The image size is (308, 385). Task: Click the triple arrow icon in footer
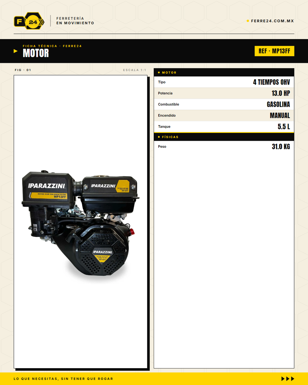288,379
